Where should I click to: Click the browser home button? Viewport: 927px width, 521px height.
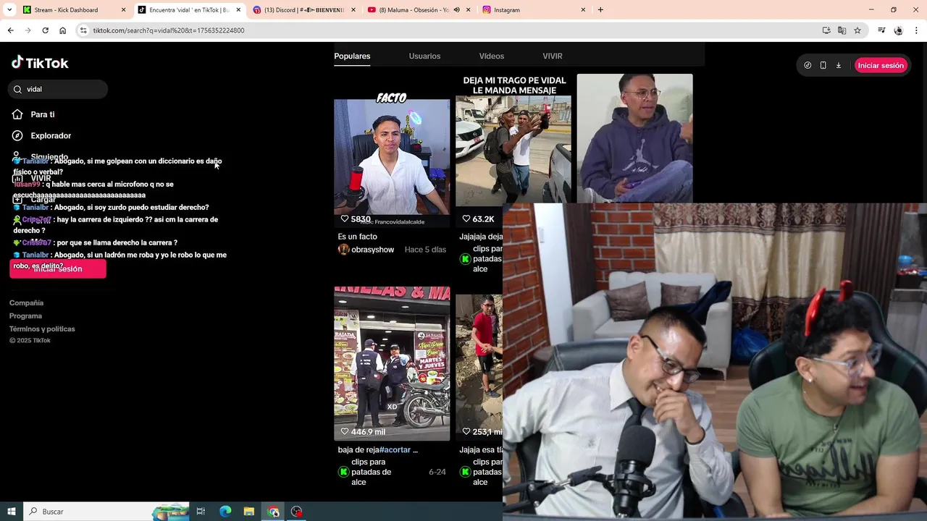pos(62,30)
